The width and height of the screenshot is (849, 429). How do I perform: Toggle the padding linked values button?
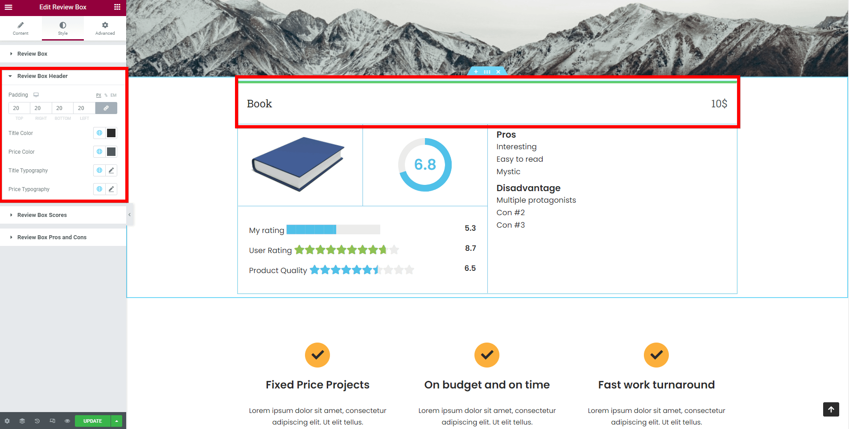coord(106,108)
